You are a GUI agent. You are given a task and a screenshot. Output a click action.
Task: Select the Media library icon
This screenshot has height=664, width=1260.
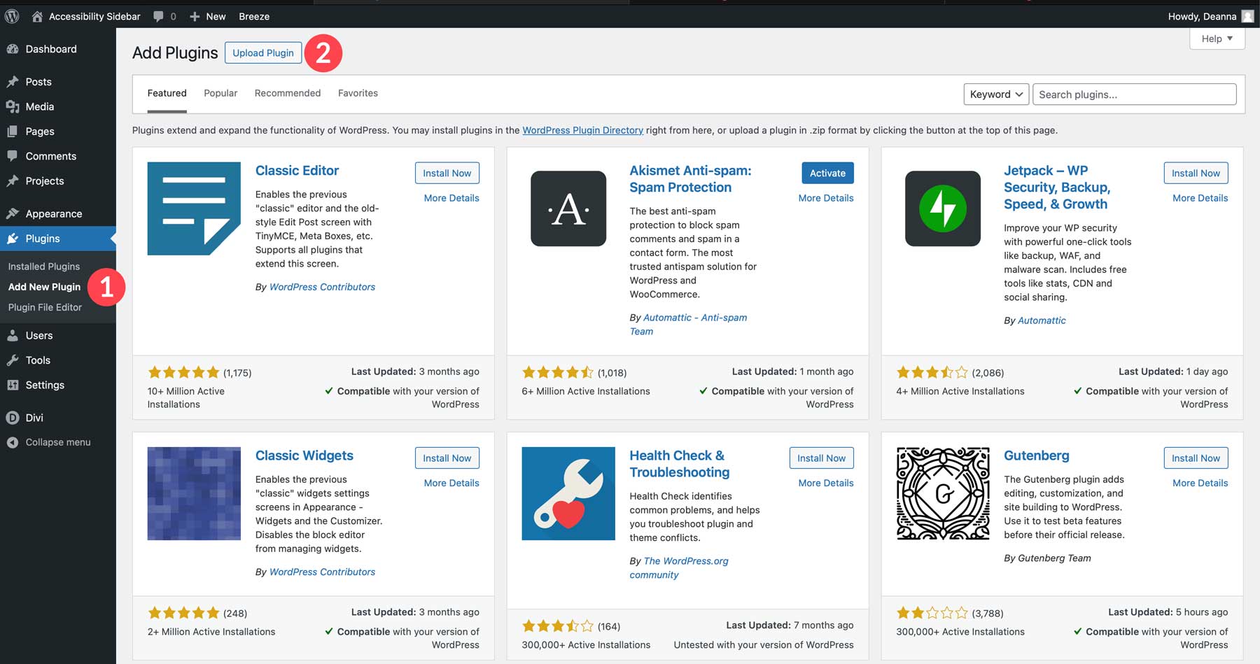(x=14, y=106)
